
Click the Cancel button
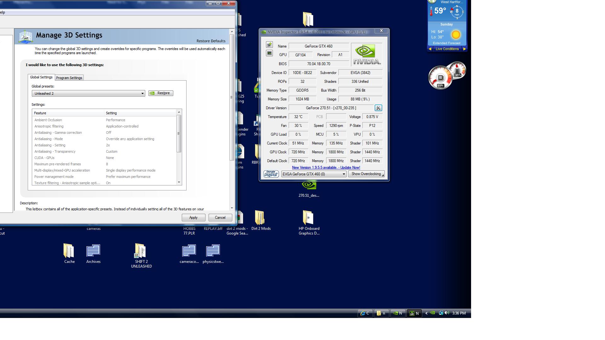coord(220,218)
